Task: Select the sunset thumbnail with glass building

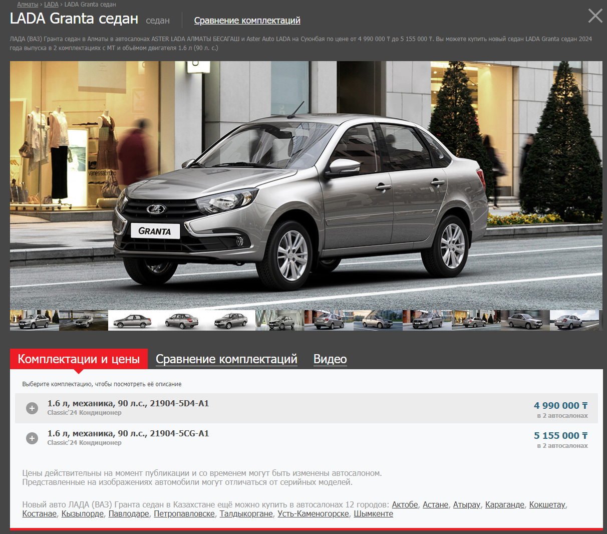Action: click(x=378, y=320)
